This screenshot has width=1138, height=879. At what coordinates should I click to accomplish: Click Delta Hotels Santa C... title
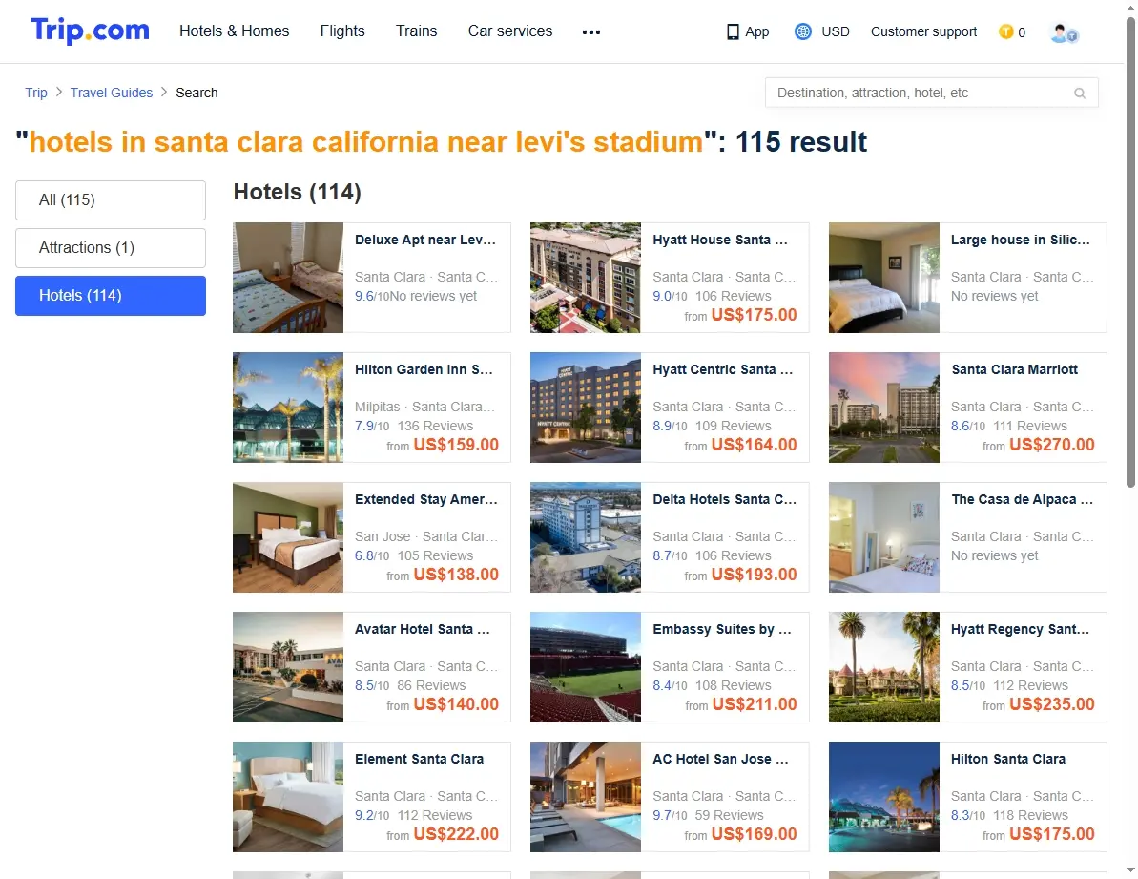(724, 500)
